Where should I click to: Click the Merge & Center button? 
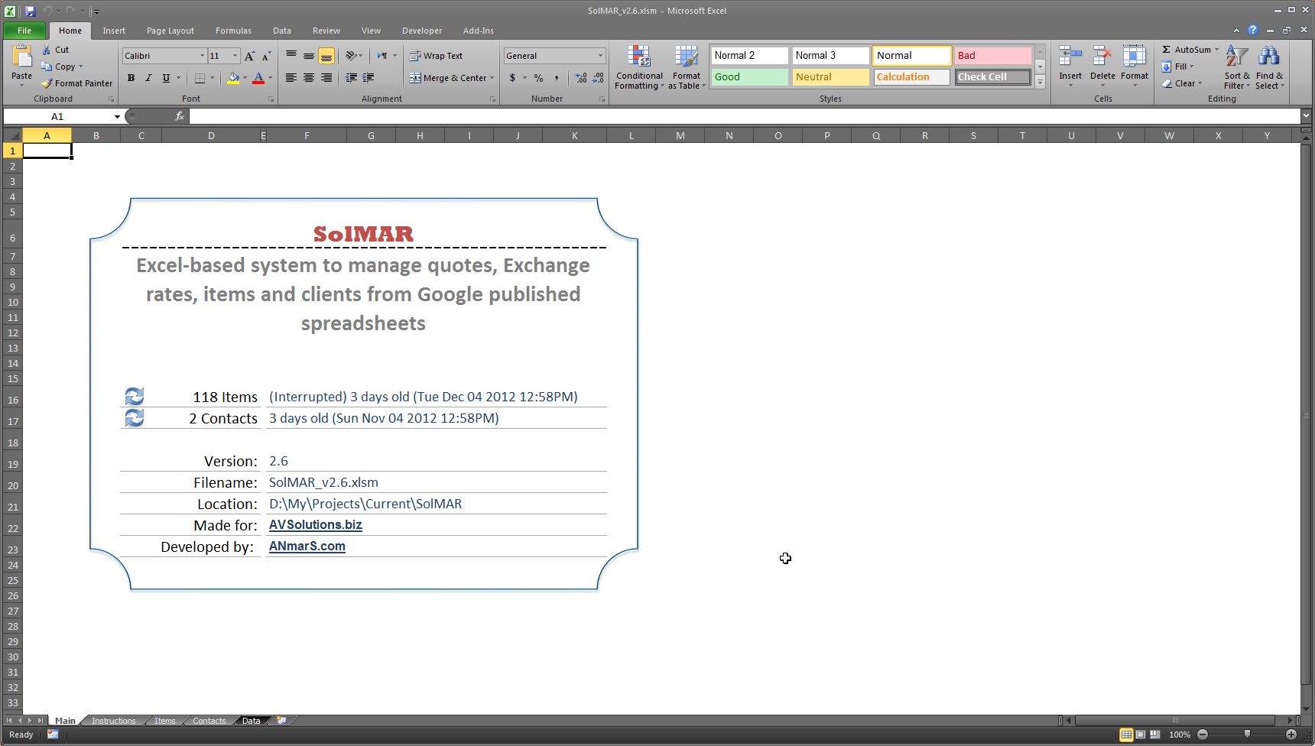point(448,78)
